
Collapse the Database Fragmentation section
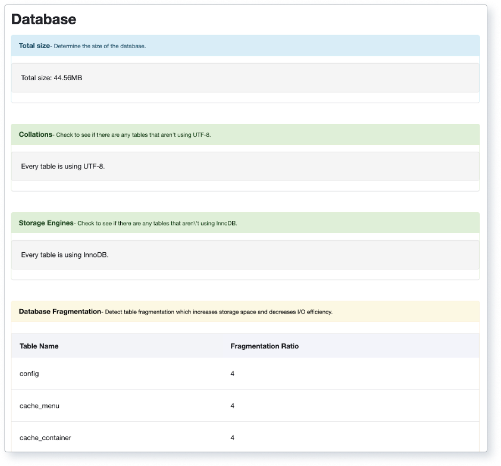pyautogui.click(x=59, y=311)
